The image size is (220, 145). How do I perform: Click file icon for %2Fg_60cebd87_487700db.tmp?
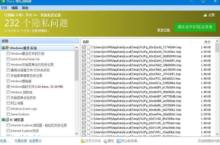tap(88, 96)
